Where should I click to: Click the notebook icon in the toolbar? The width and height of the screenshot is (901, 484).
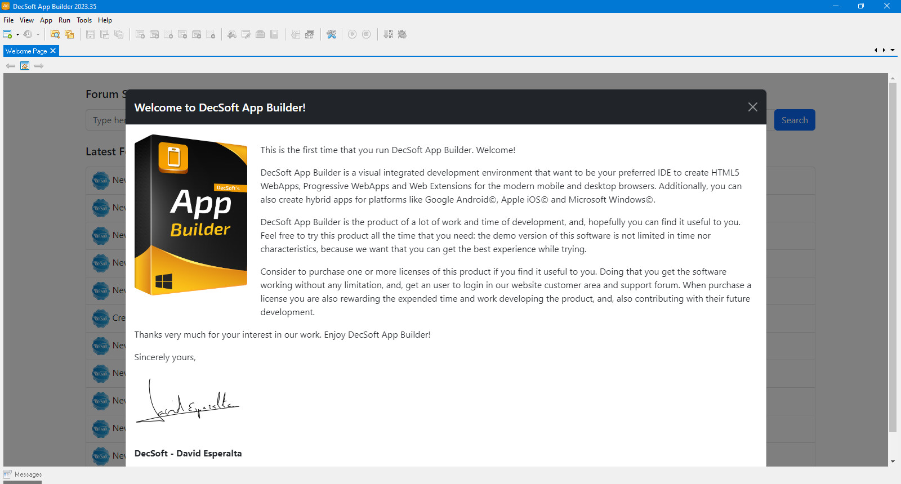click(x=274, y=34)
